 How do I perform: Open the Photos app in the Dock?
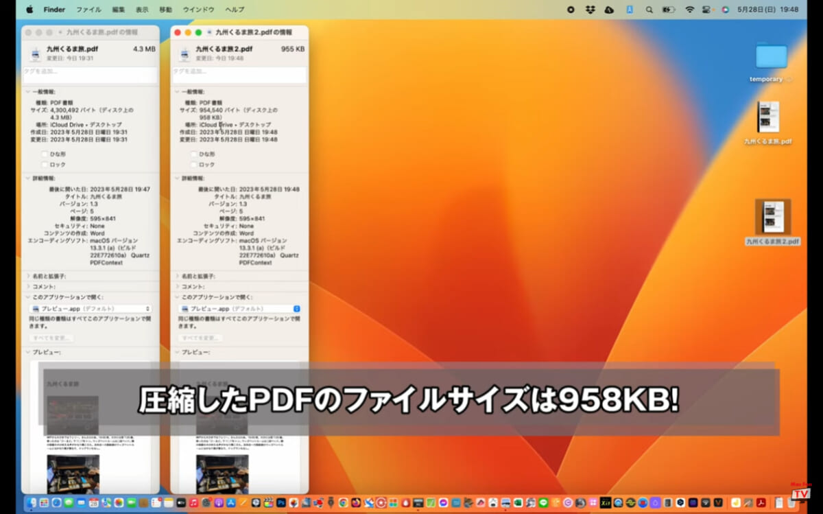point(119,503)
